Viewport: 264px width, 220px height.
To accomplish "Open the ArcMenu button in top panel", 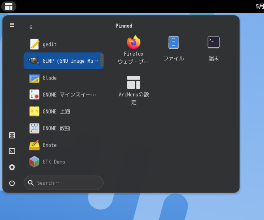I will pyautogui.click(x=9, y=6).
